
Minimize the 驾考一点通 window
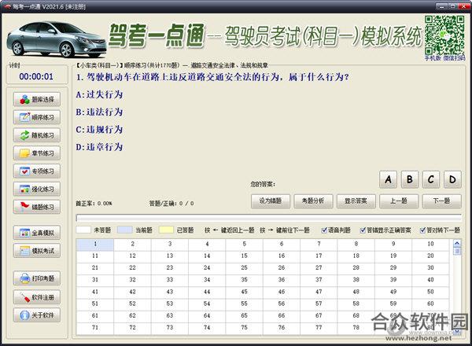click(442, 6)
